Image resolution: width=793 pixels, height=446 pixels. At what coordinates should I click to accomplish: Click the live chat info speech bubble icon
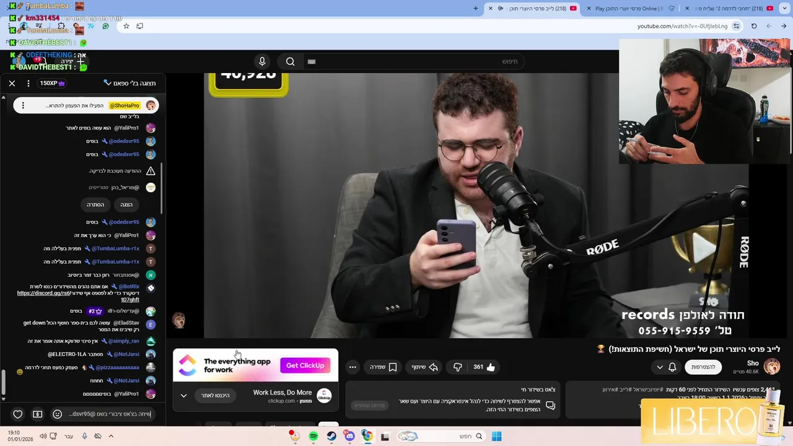click(550, 406)
